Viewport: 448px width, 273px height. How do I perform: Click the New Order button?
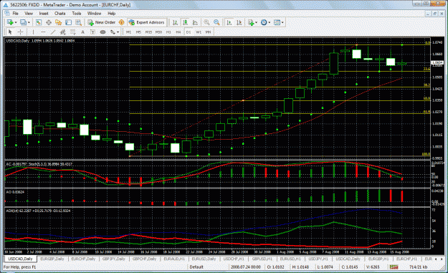[102, 22]
